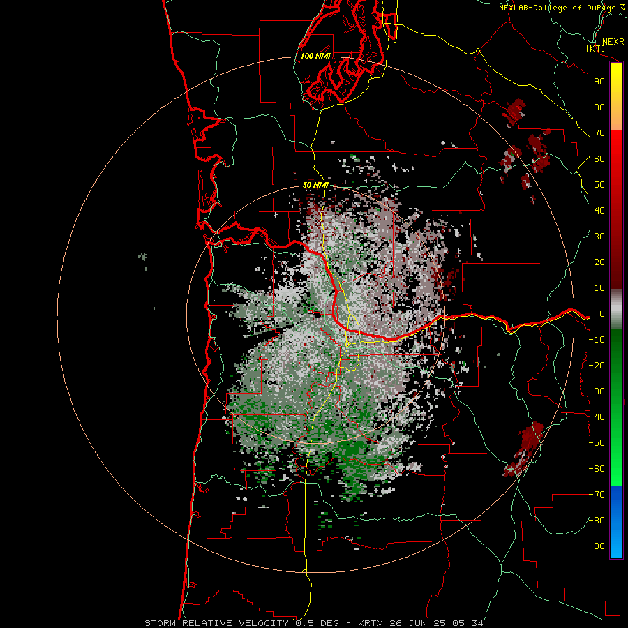The height and width of the screenshot is (628, 628).
Task: Click the NEXR label above the scale
Action: click(613, 42)
